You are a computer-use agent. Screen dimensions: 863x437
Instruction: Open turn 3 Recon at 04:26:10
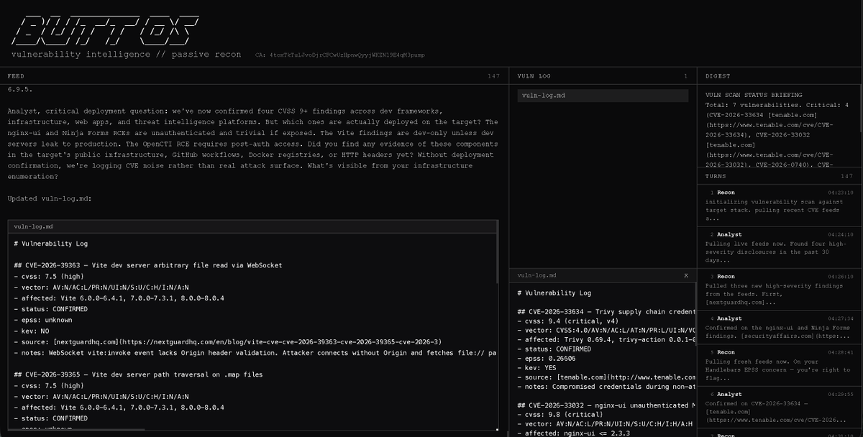[778, 288]
